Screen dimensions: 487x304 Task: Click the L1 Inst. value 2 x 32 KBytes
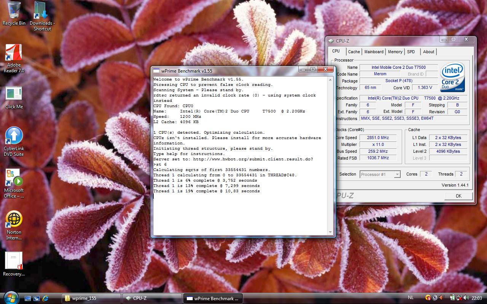448,144
